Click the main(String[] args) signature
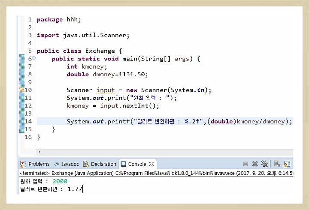The width and height of the screenshot is (309, 210). tap(157, 59)
